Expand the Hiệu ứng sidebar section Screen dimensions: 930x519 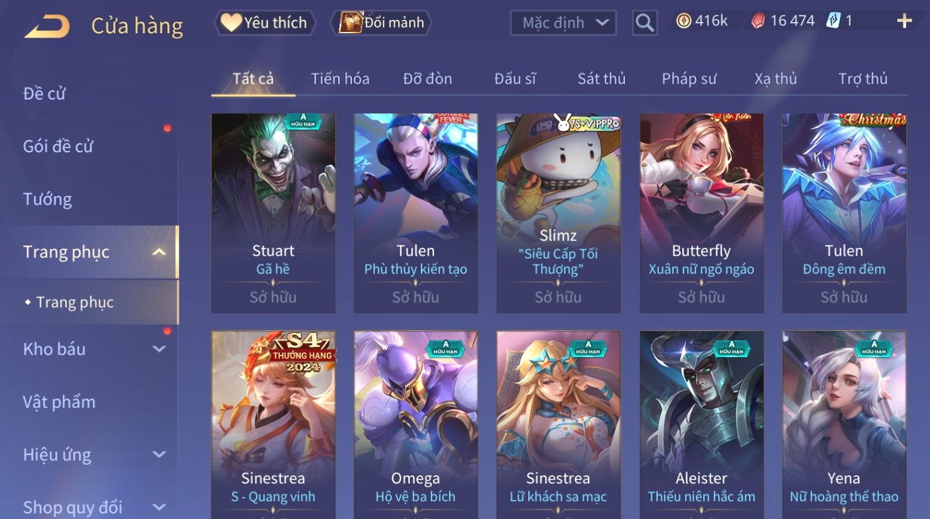click(159, 455)
